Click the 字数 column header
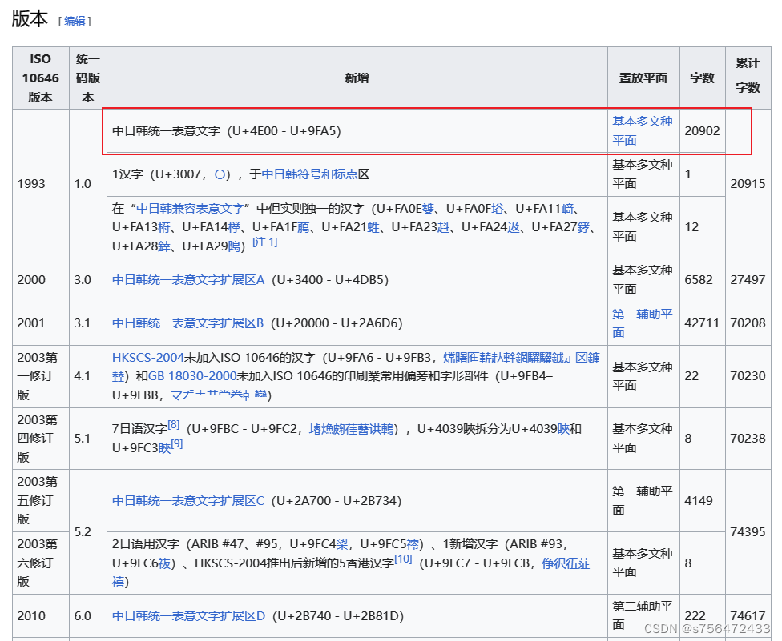The width and height of the screenshot is (782, 641). coord(702,78)
